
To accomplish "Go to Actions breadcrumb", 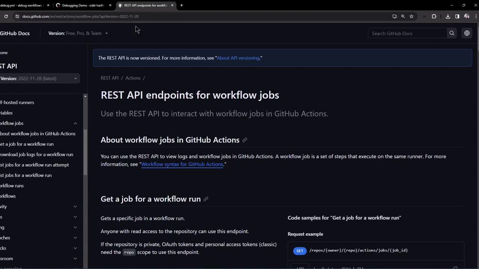I will click(x=133, y=78).
